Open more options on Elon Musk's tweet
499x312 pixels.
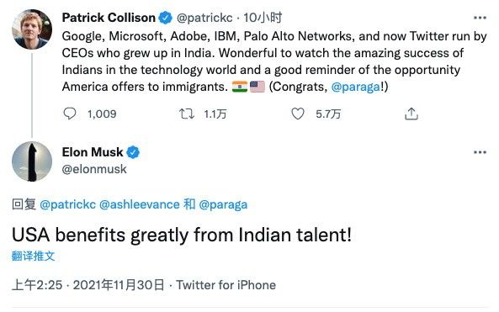tap(480, 152)
